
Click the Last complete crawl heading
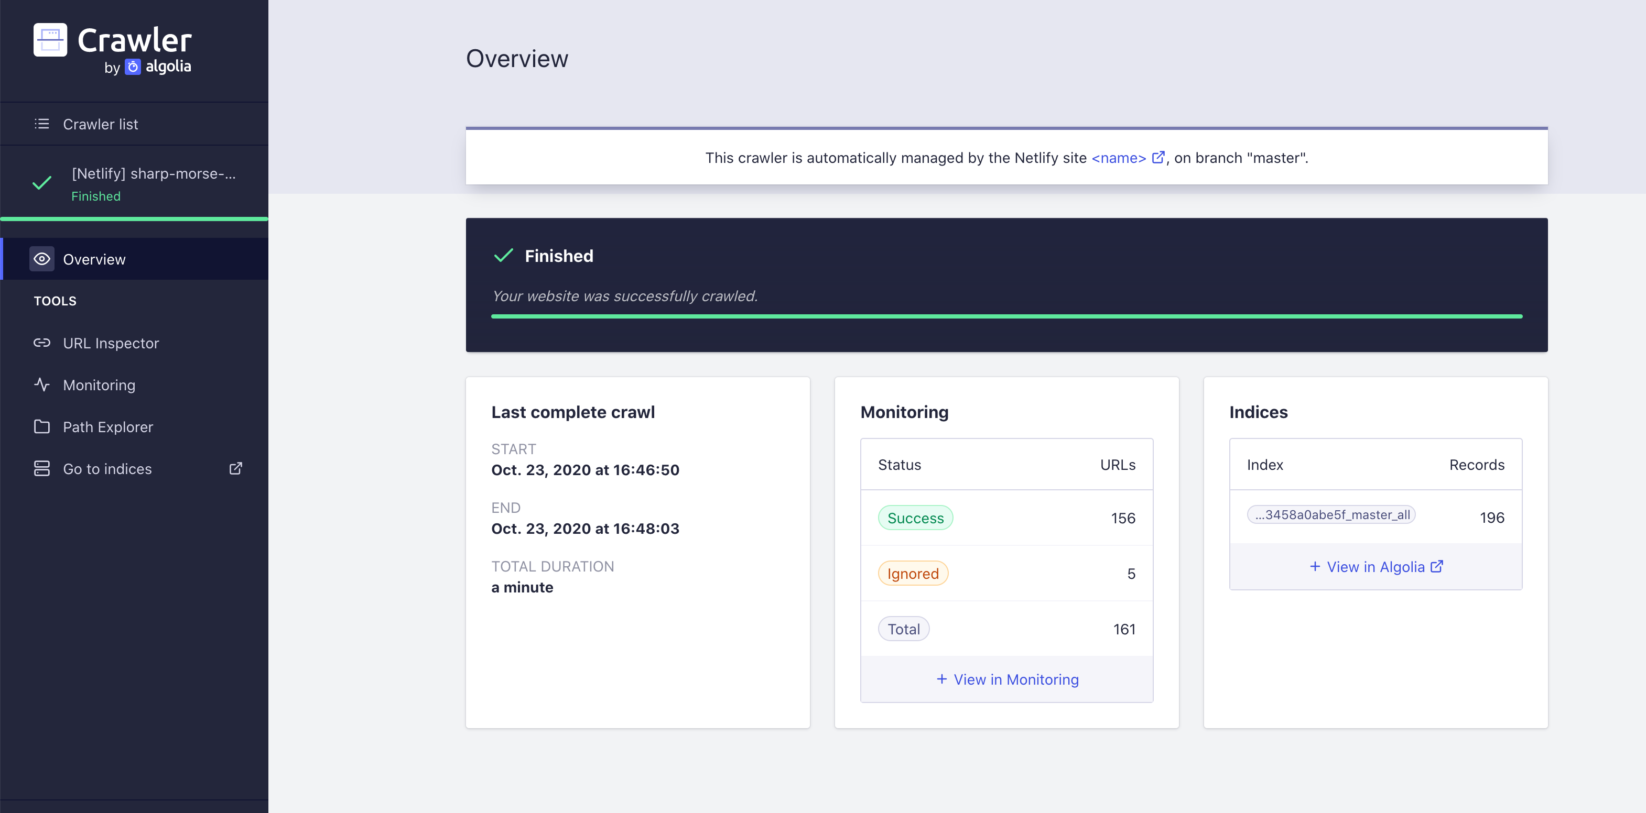[x=573, y=412]
